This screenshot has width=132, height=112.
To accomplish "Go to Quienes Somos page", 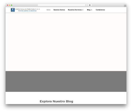I will 59,10.
